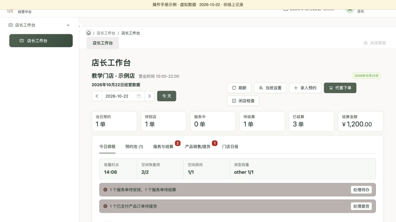Click the 结算金额 ¥1,200.00 card
The height and width of the screenshot is (222, 396).
click(x=361, y=121)
